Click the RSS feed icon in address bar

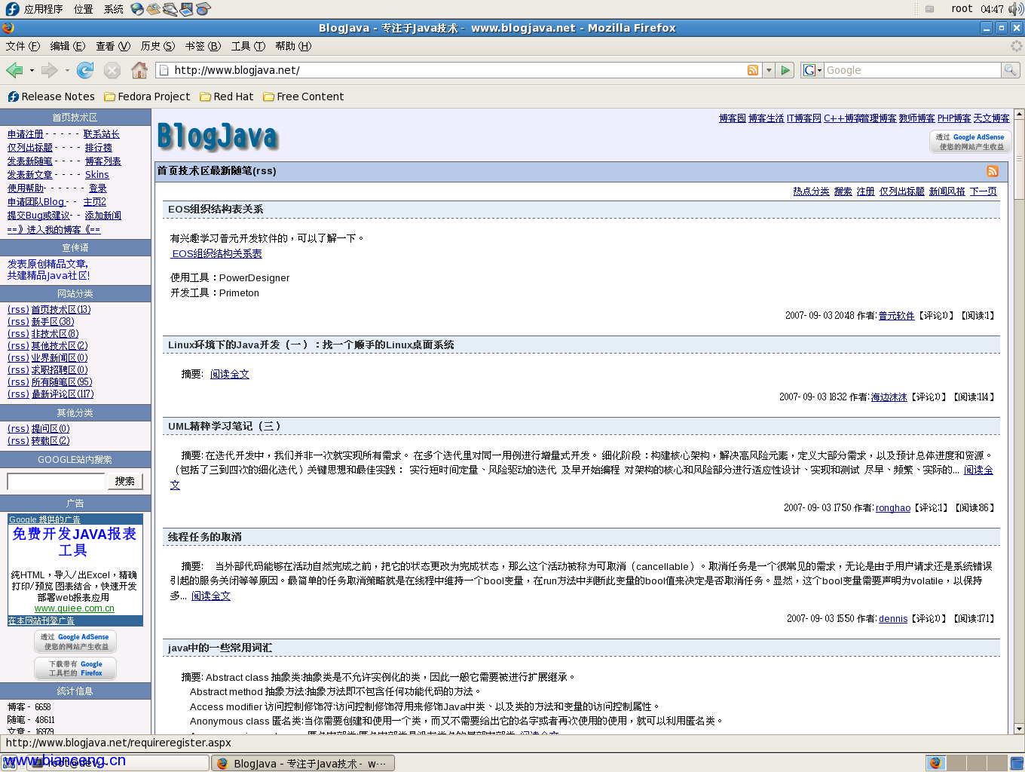753,70
